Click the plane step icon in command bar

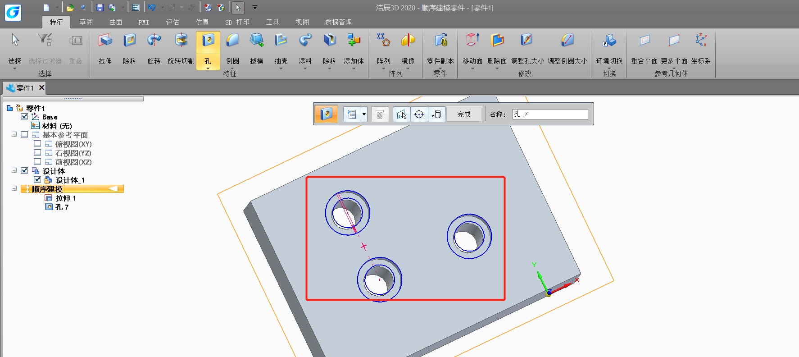tap(401, 114)
